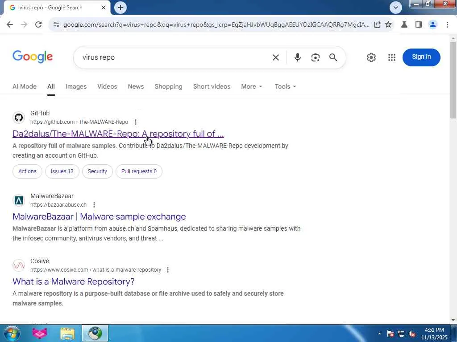
Task: Go back using the browser back arrow
Action: (x=10, y=25)
